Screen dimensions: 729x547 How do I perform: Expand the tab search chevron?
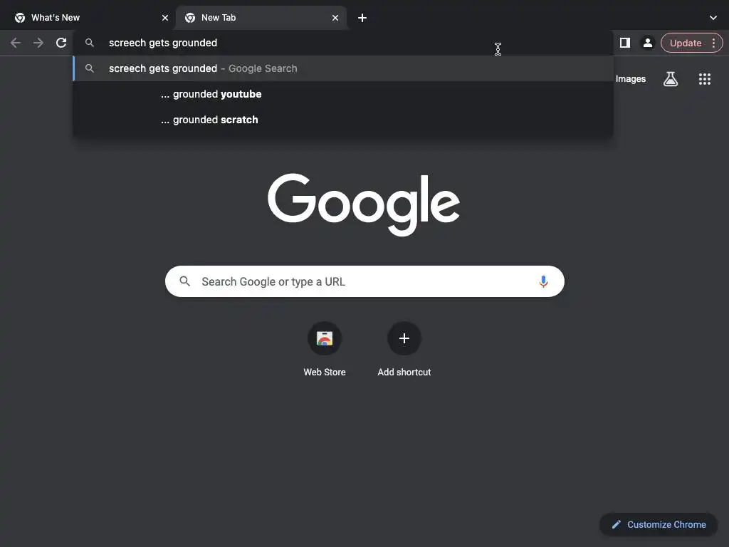point(713,18)
